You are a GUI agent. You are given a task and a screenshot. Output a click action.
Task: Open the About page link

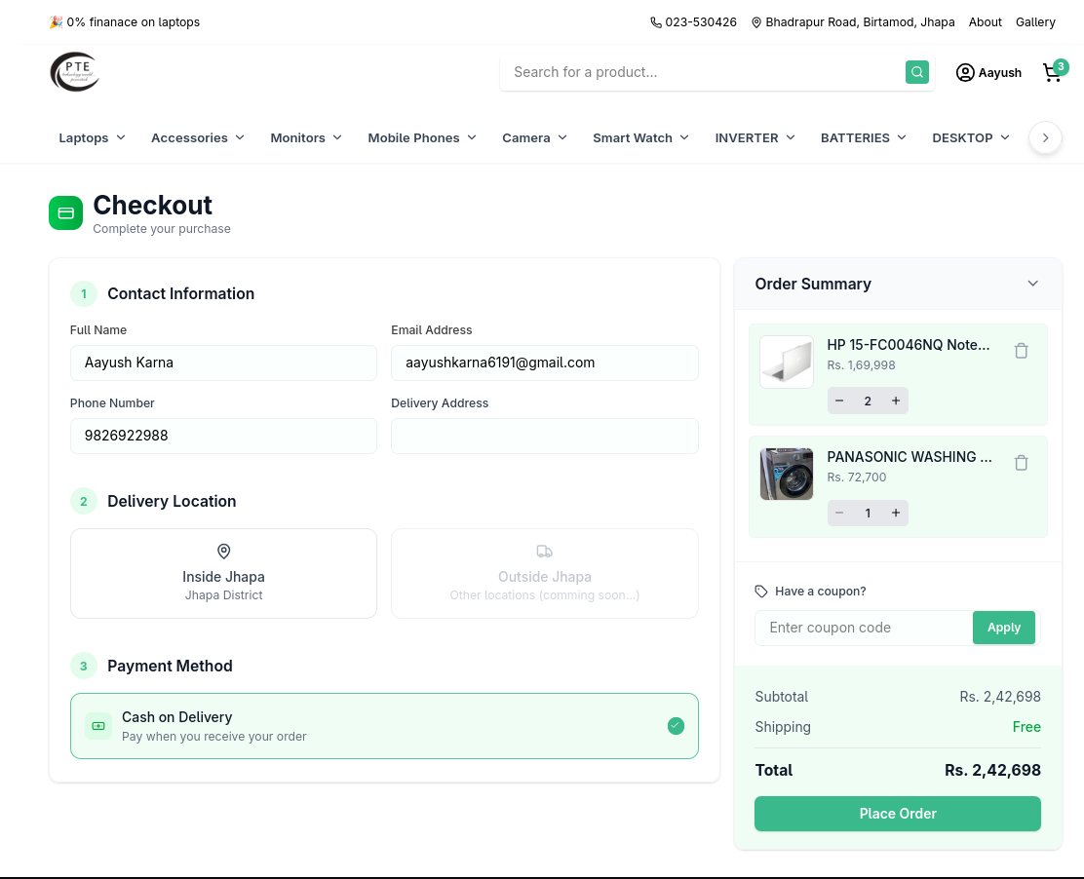pos(986,22)
